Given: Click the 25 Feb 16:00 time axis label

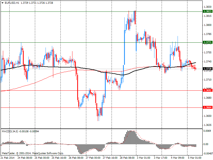Looking at the screenshot, I should coord(59,158).
